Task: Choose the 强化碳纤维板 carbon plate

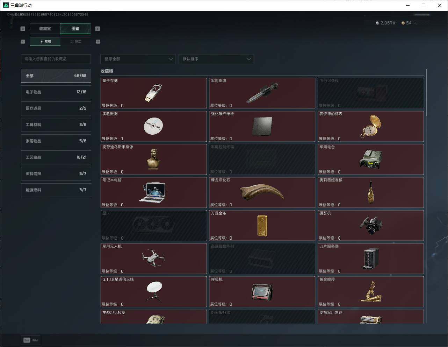Action: pyautogui.click(x=262, y=126)
